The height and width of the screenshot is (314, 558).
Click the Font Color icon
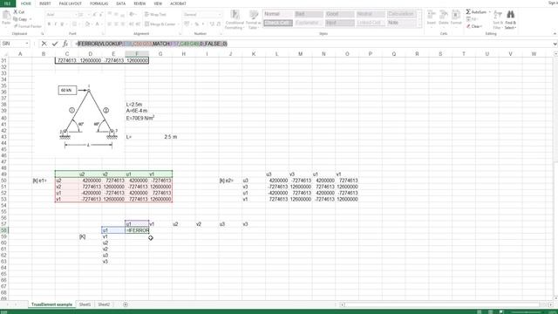tap(97, 24)
